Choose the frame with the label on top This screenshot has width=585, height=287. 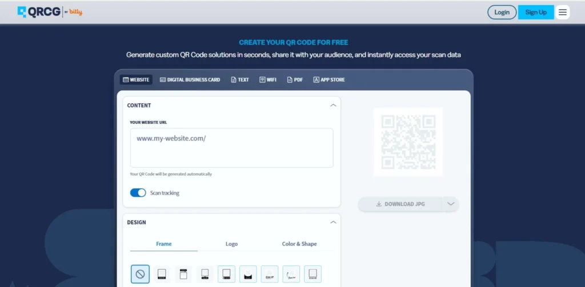183,274
